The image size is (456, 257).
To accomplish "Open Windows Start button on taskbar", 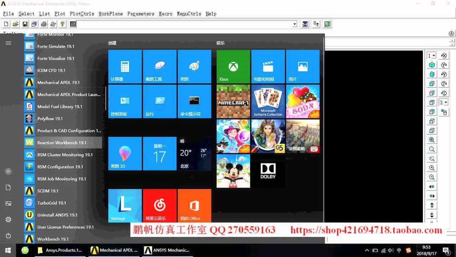I will point(8,250).
